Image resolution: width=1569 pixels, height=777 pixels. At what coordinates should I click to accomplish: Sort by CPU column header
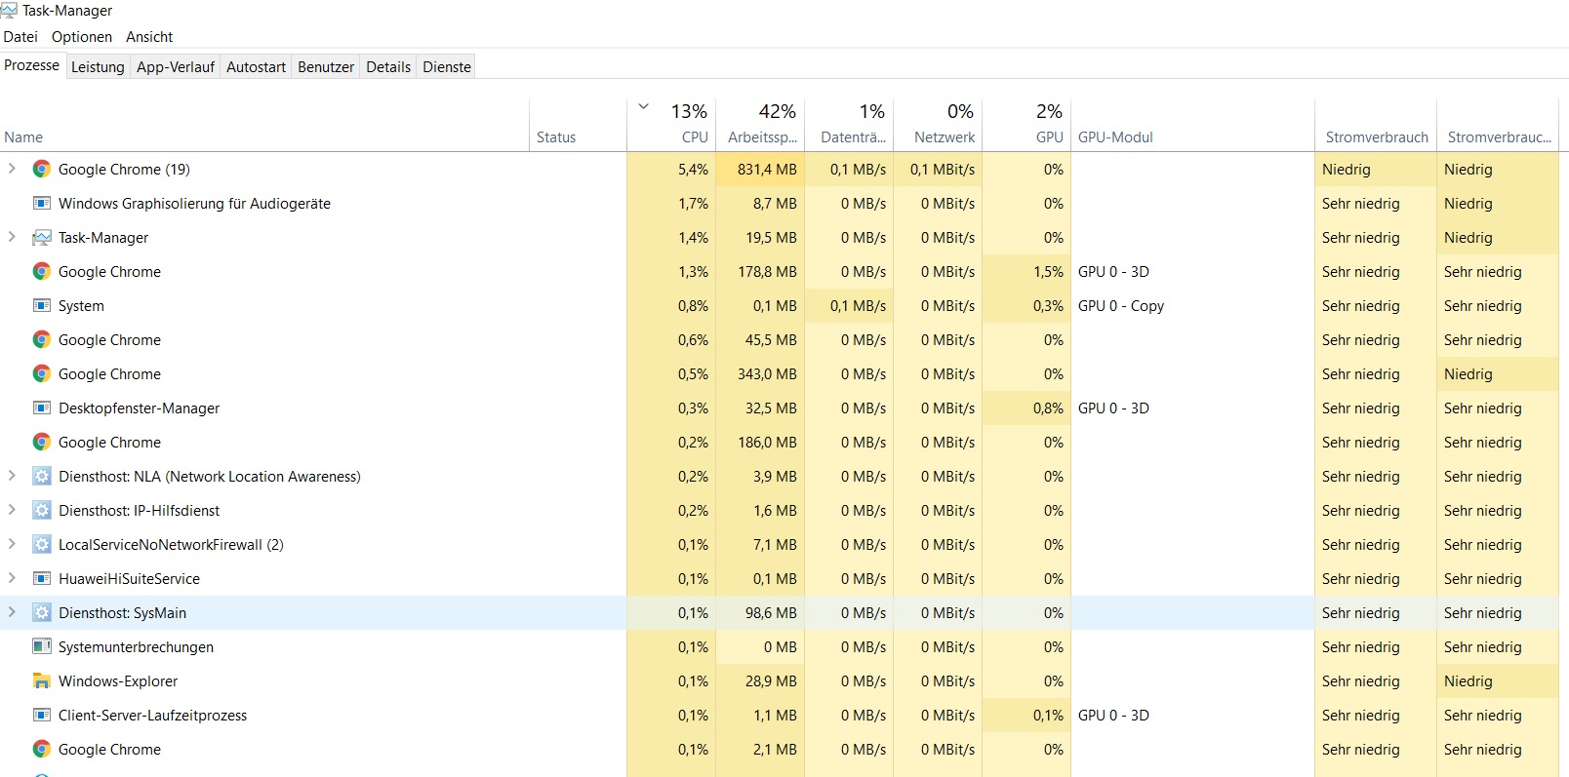pos(671,125)
